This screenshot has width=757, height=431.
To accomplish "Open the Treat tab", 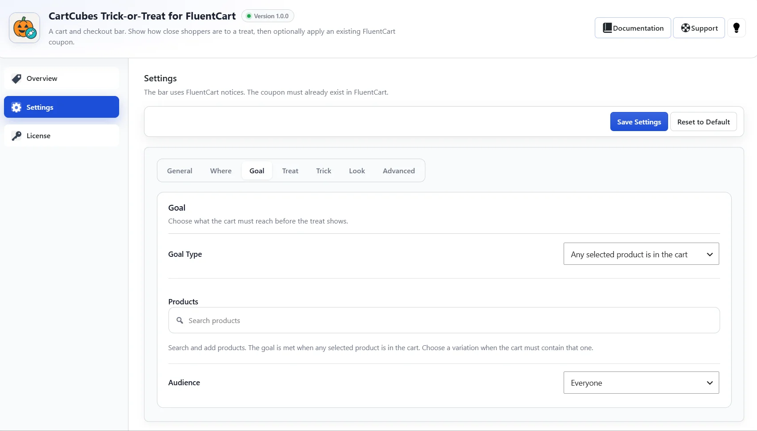I will tap(290, 171).
